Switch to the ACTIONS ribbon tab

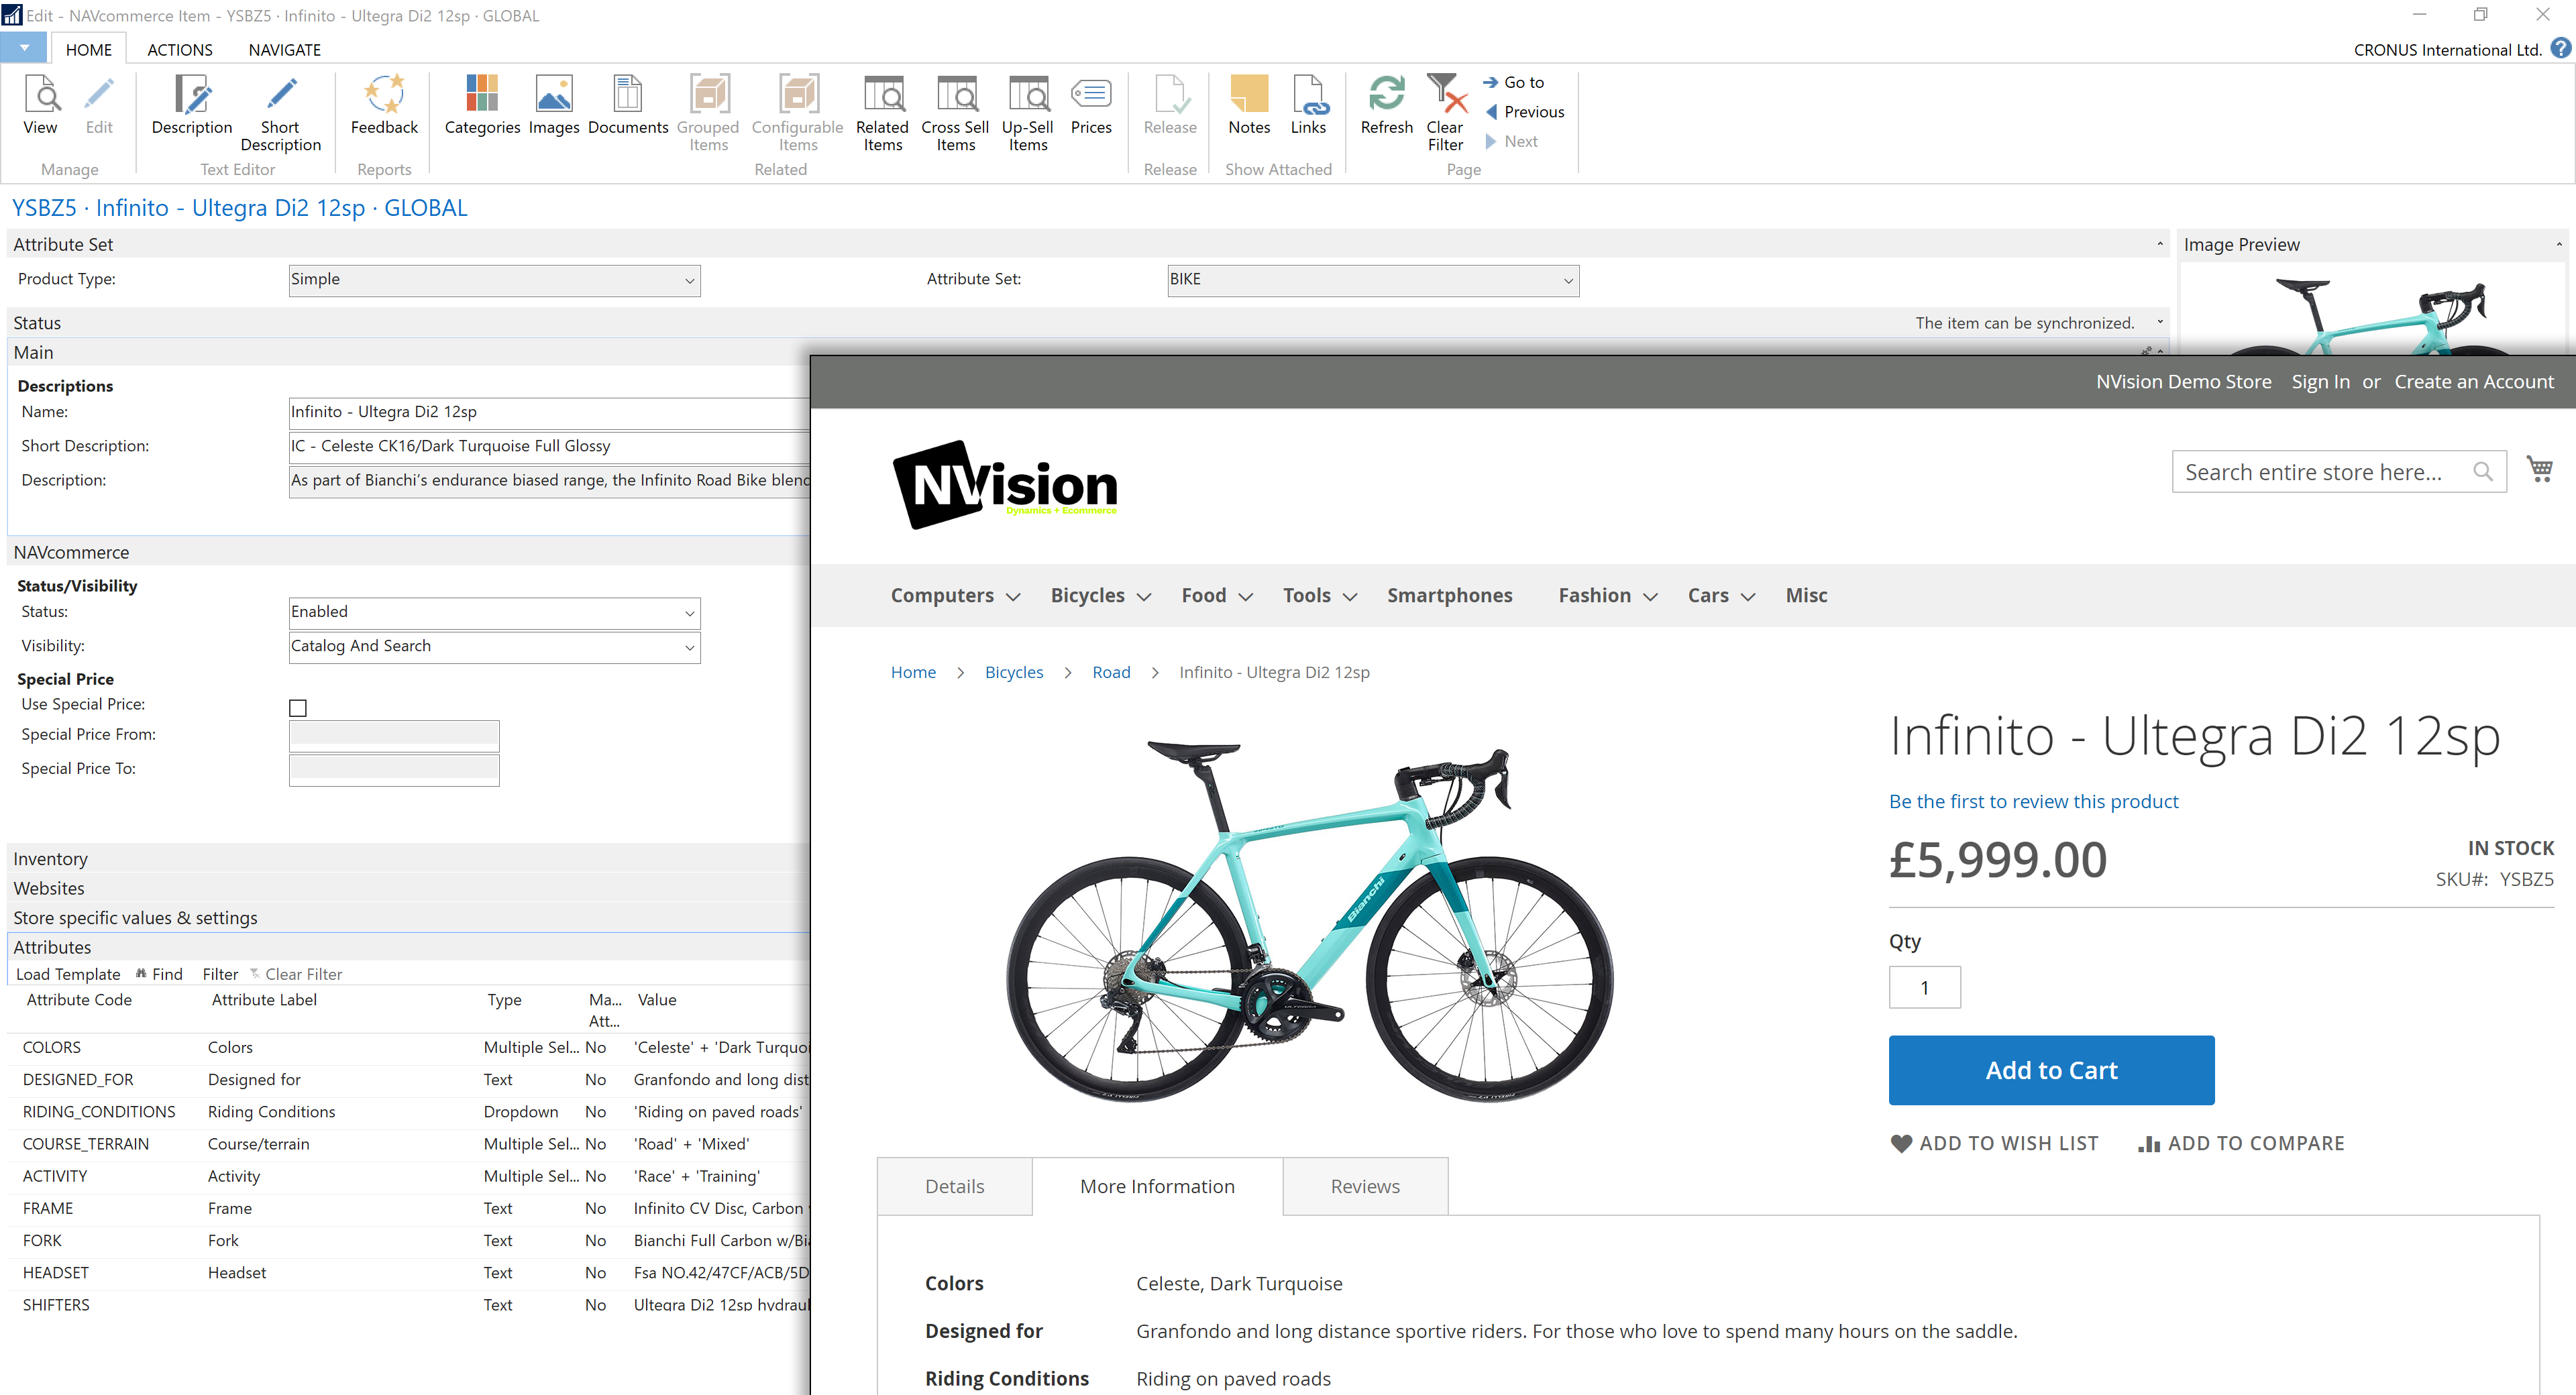(x=180, y=49)
